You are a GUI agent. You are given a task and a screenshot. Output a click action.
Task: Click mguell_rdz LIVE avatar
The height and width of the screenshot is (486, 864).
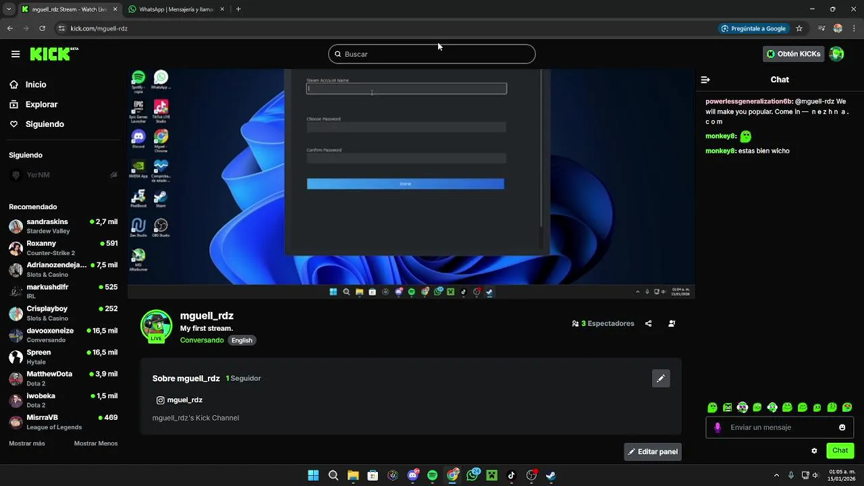[x=156, y=327]
